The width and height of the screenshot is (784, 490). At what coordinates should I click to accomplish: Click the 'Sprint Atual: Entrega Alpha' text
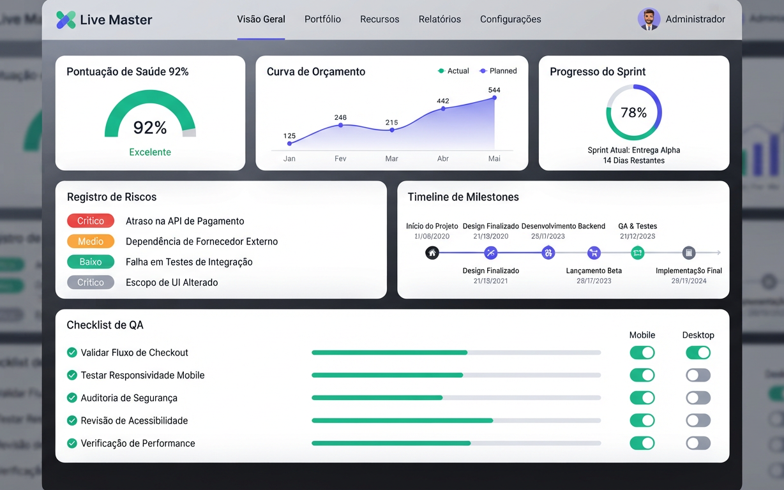tap(634, 150)
